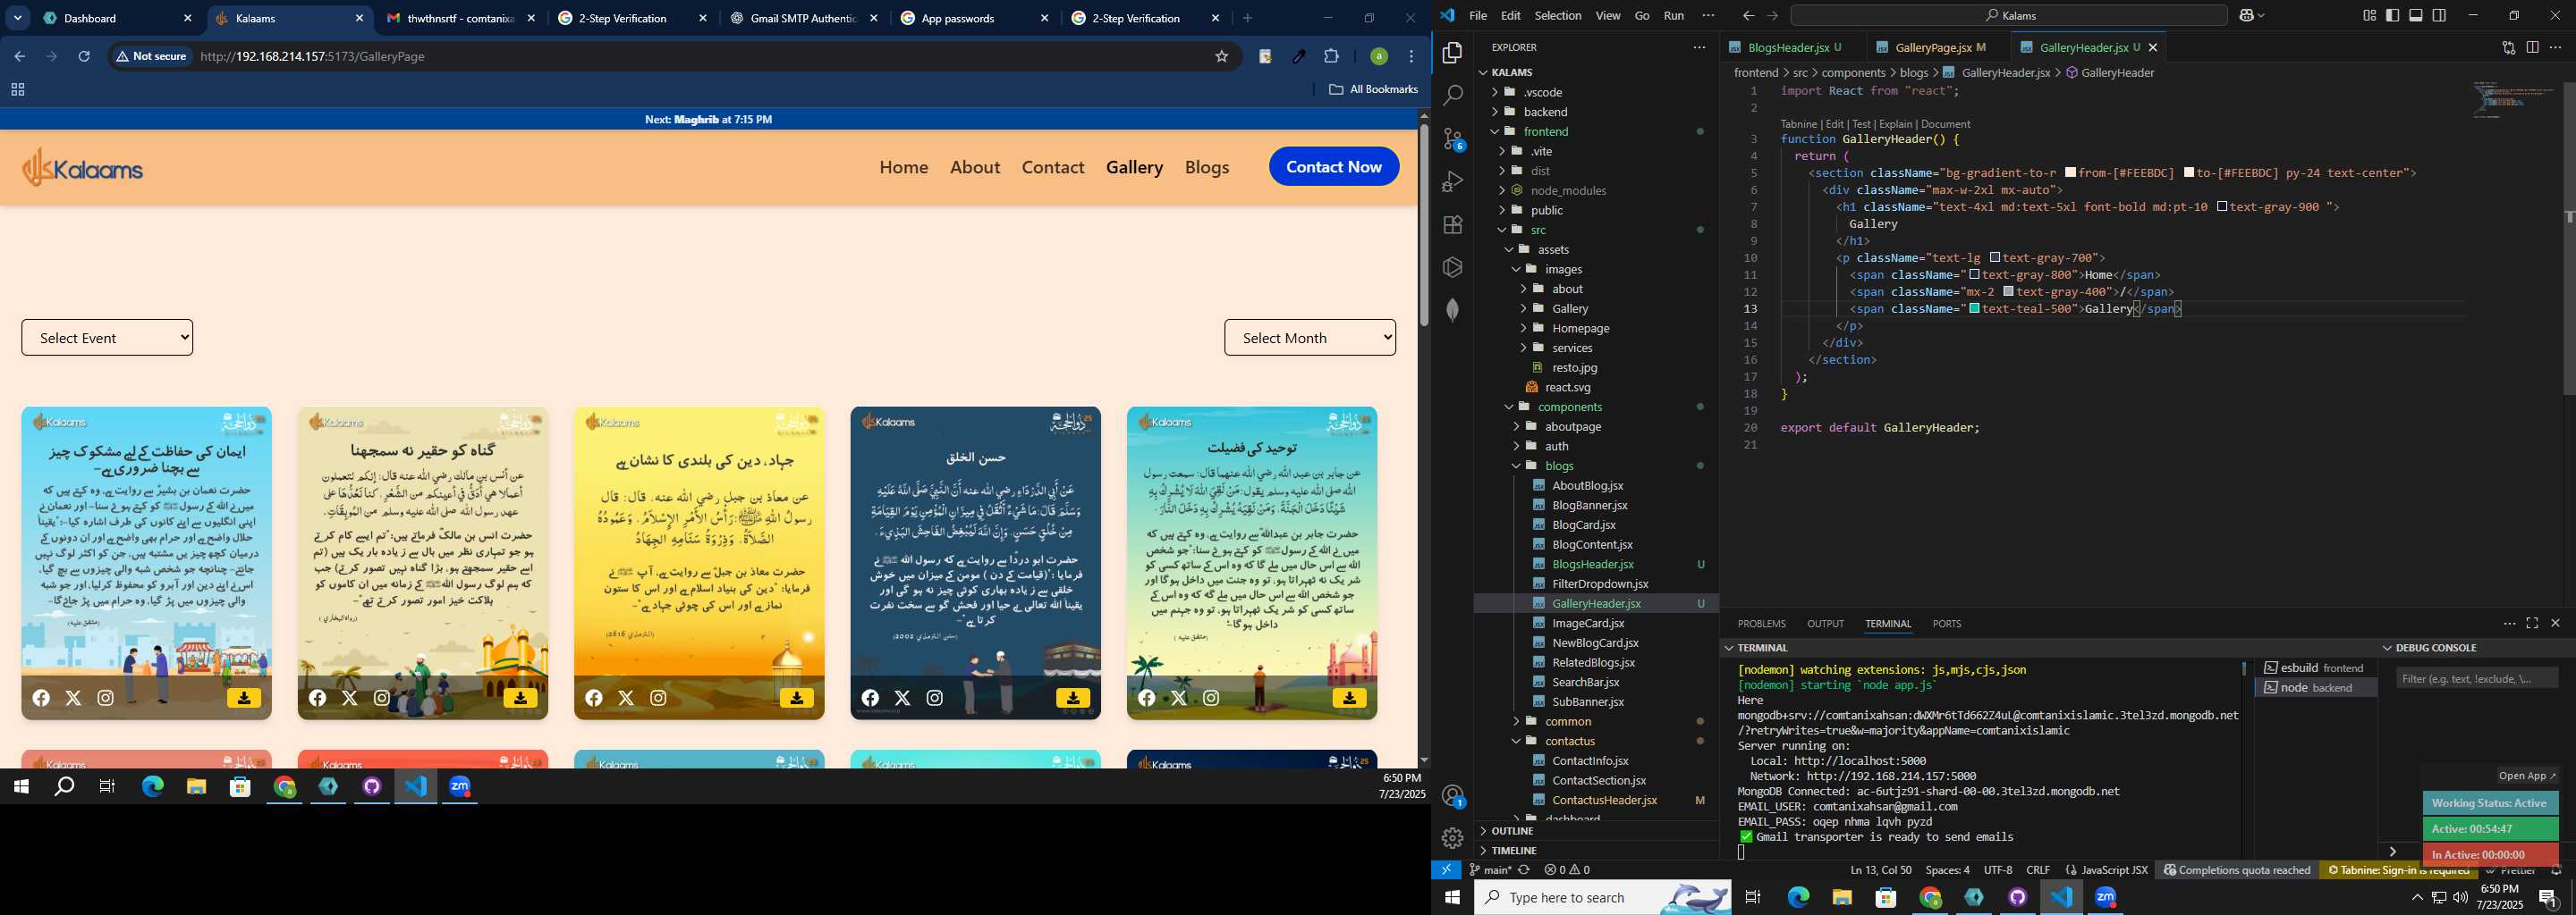The height and width of the screenshot is (915, 2576).
Task: Click the text-gray-400 color swatch
Action: (2008, 291)
